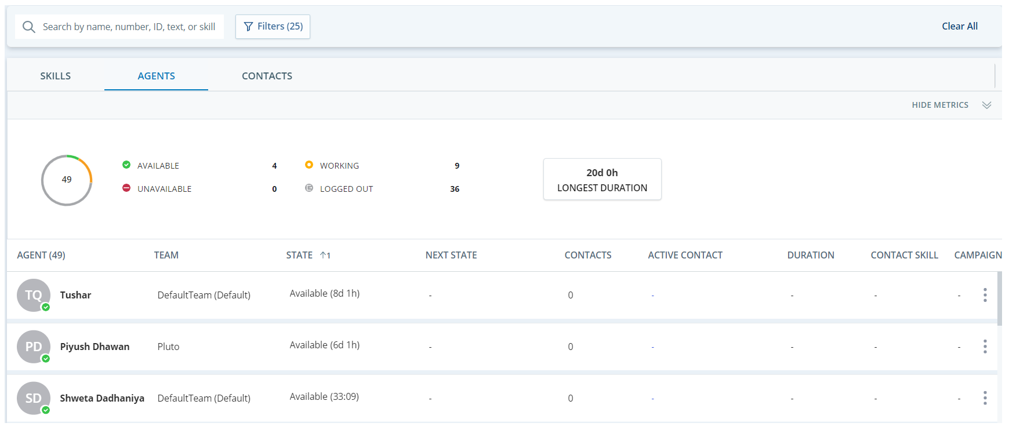Sort by CONTACTS column header

588,255
